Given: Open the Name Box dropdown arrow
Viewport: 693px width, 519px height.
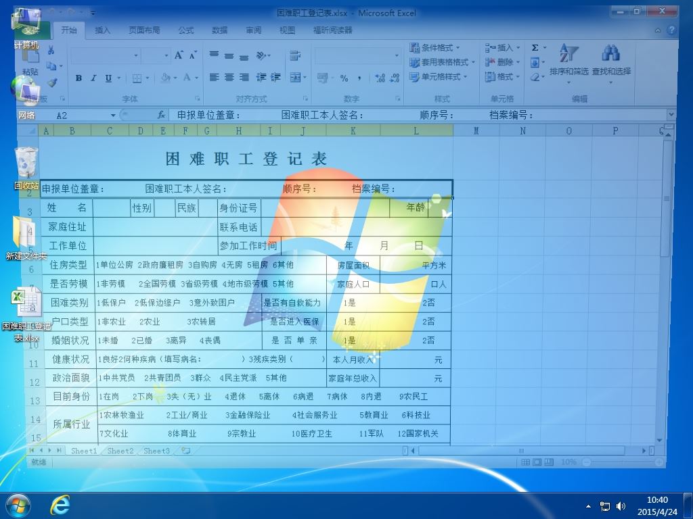Looking at the screenshot, I should tap(113, 116).
